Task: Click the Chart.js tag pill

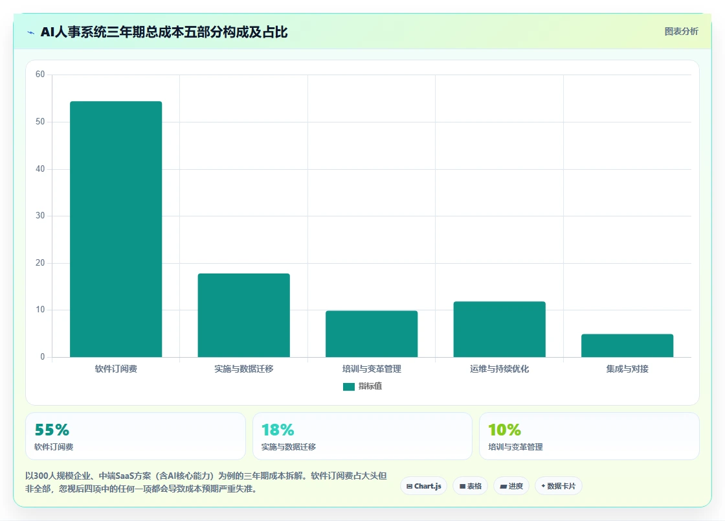Action: (x=423, y=486)
